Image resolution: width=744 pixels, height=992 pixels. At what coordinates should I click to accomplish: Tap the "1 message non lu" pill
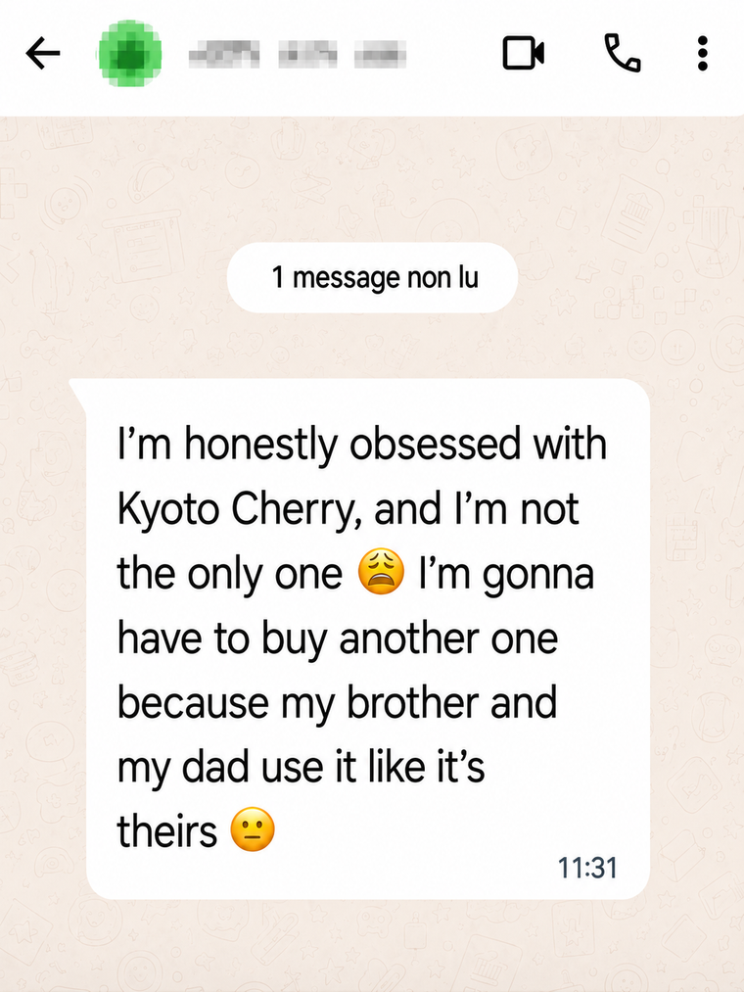(x=372, y=277)
